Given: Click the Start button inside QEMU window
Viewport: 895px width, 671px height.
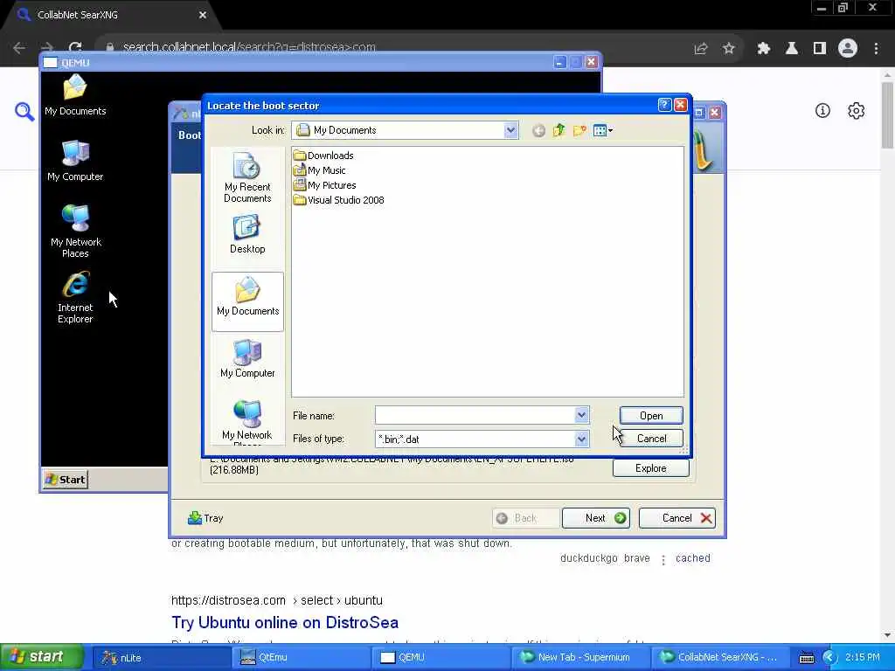Looking at the screenshot, I should coord(66,480).
